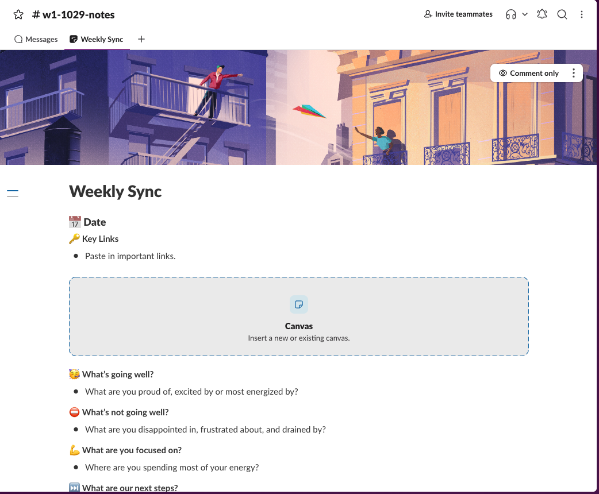Click 'Where are you spending most' bullet
The image size is (599, 494).
coord(172,468)
